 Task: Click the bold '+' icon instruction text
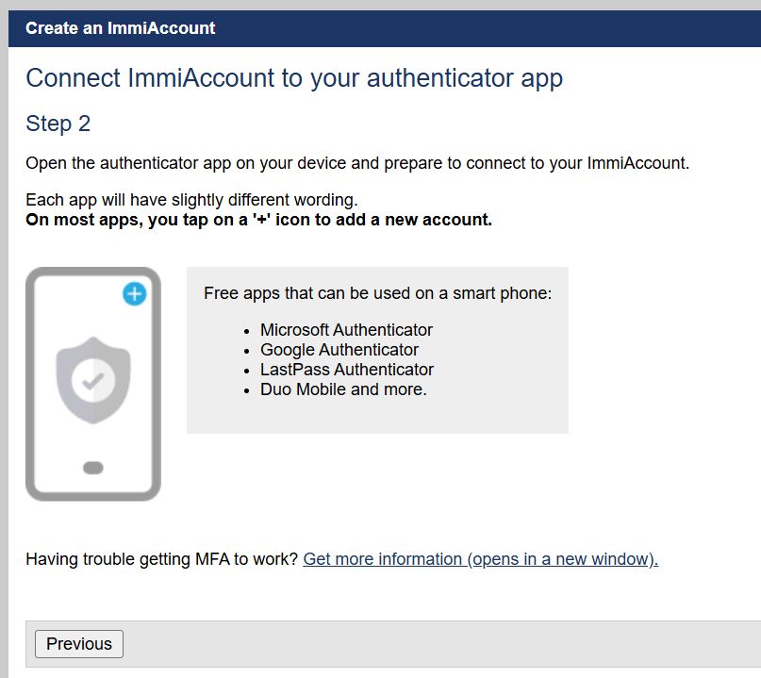pyautogui.click(x=258, y=221)
